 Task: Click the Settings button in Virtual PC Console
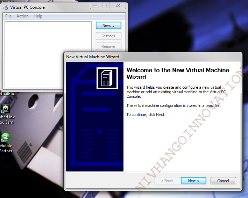point(108,36)
